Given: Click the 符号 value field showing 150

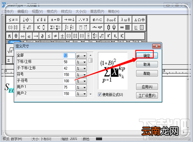Looking at the screenshot, I should pyautogui.click(x=69, y=74).
